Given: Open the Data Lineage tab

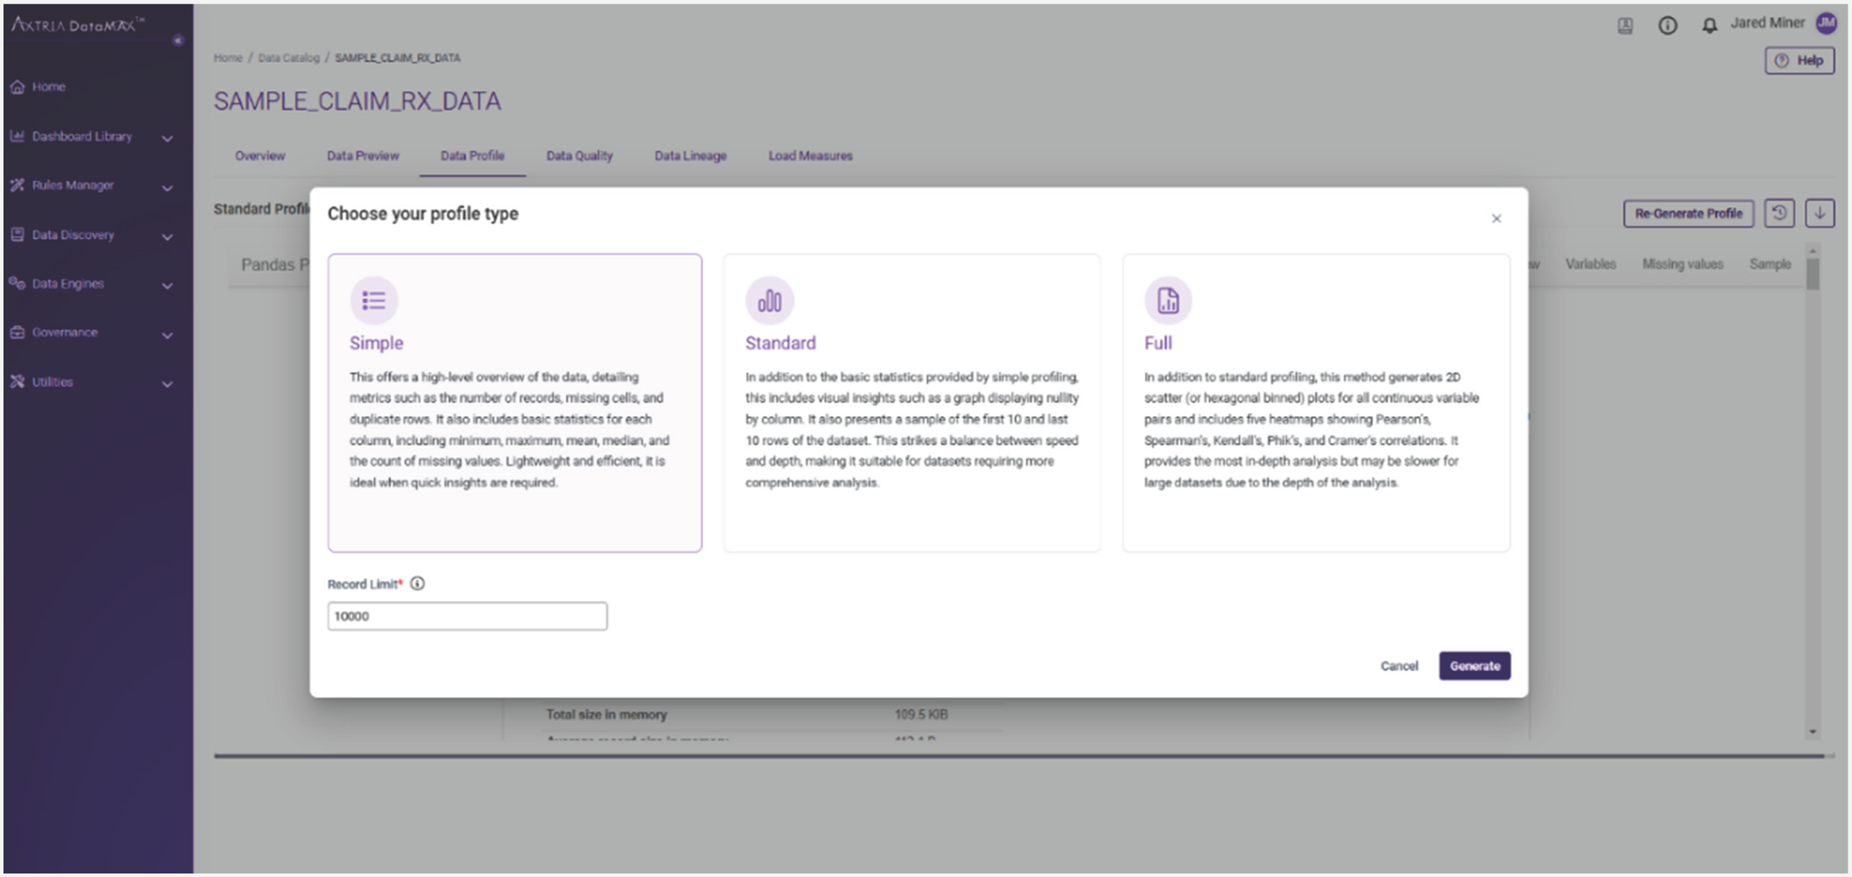Looking at the screenshot, I should [x=690, y=156].
